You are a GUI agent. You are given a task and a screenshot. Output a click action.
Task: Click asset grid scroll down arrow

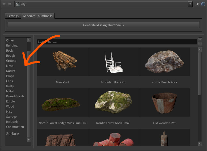[x=200, y=144]
